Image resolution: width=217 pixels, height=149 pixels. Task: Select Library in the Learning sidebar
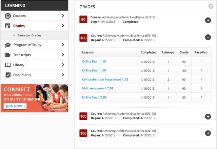pos(19,65)
